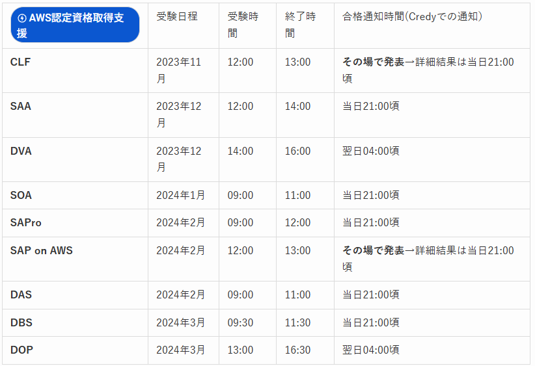Click the 2024年3月 date in DBS row
Screen dimensions: 535x366
pos(180,322)
